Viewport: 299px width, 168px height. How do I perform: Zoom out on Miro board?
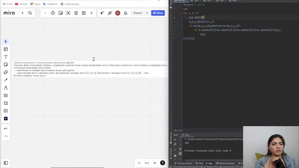(139, 163)
